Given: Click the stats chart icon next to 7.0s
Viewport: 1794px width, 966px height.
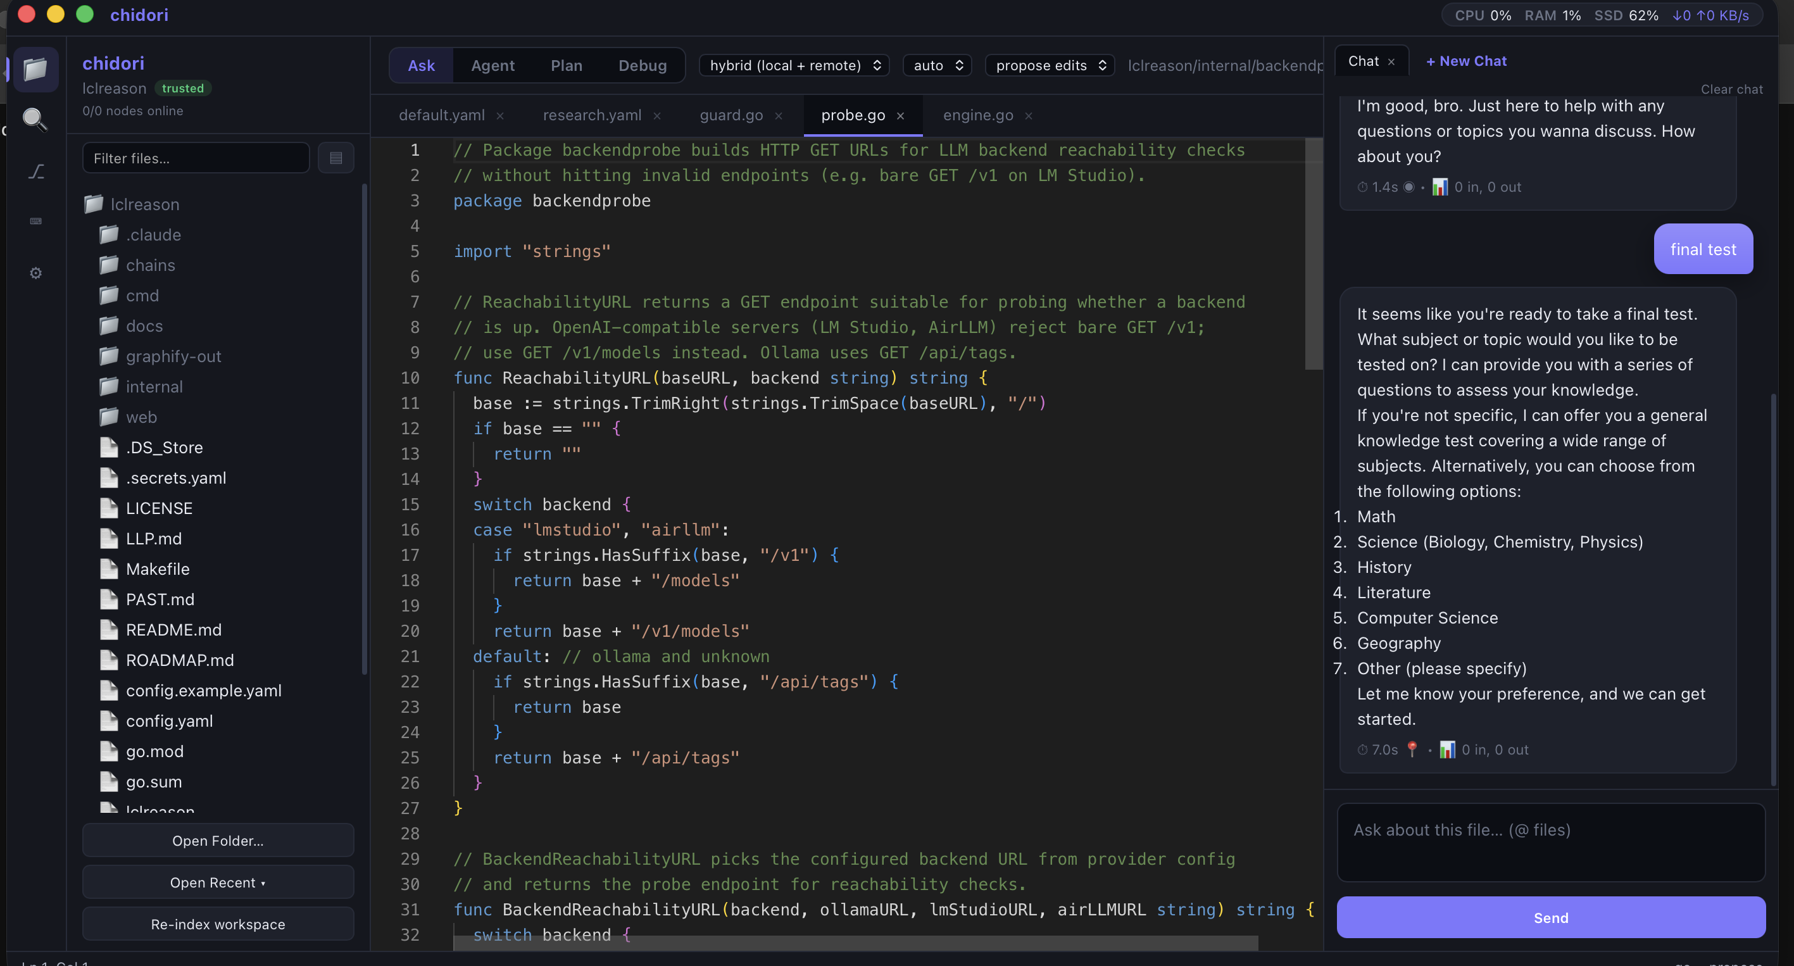Looking at the screenshot, I should click(x=1447, y=750).
